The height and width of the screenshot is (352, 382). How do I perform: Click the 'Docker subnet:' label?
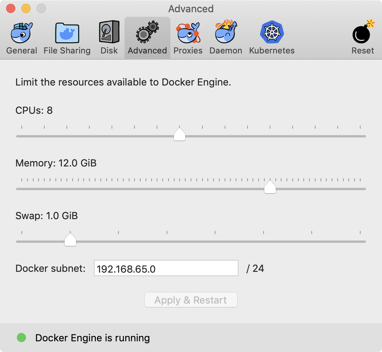click(x=50, y=268)
